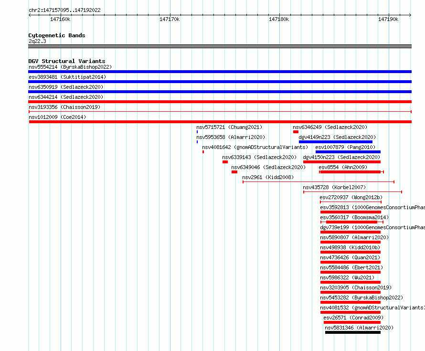
Task: Click nsv6349046 (Sedlazeck2020) label
Action: coord(268,167)
